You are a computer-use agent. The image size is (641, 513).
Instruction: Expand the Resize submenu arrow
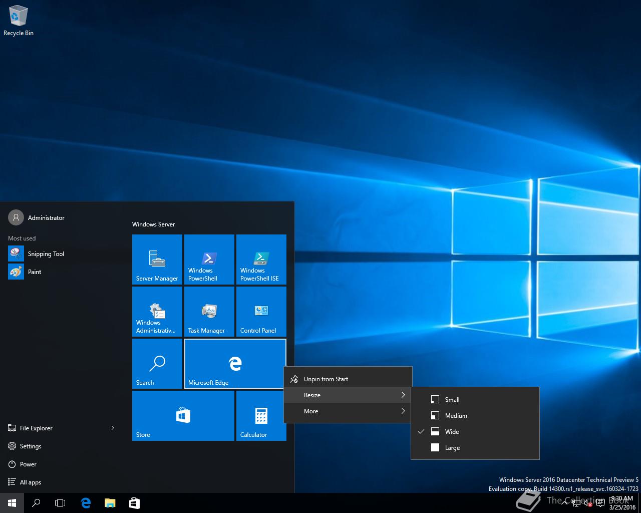(403, 395)
